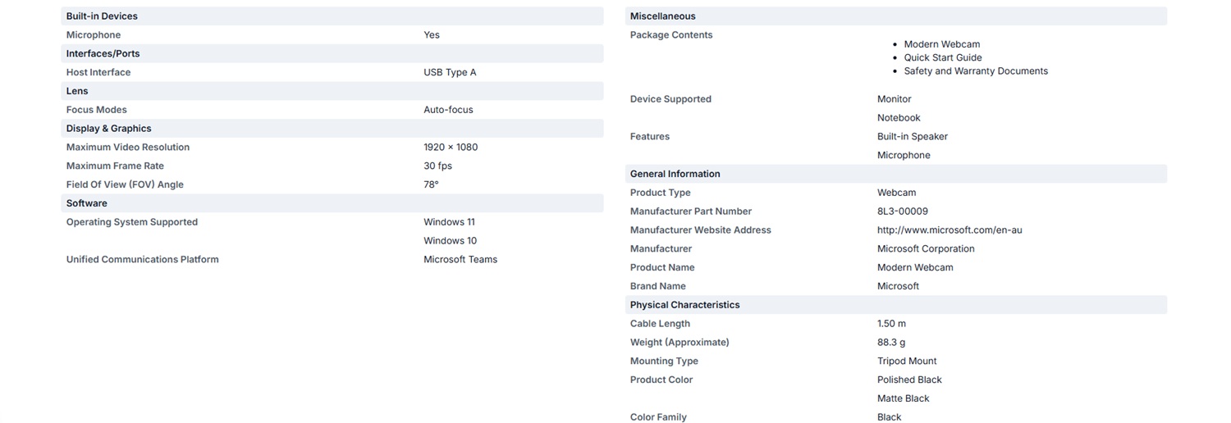Image resolution: width=1231 pixels, height=423 pixels.
Task: Click the Display & Graphics header
Action: (332, 129)
